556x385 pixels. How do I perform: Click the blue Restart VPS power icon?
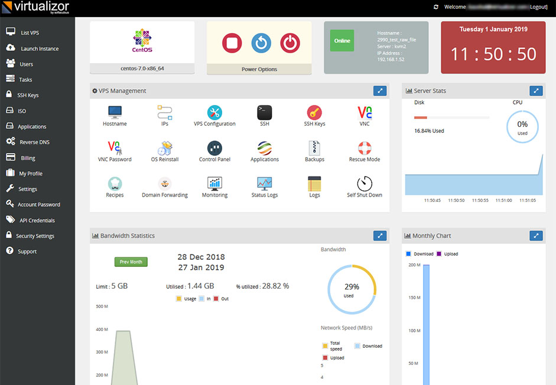pyautogui.click(x=261, y=43)
